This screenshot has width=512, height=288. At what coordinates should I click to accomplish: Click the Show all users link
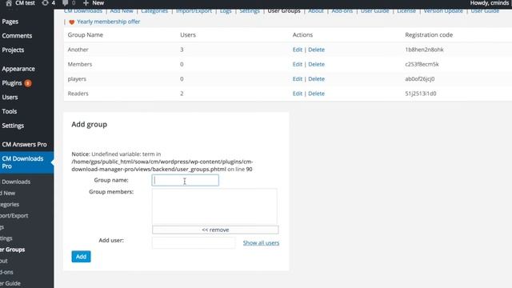click(x=261, y=243)
